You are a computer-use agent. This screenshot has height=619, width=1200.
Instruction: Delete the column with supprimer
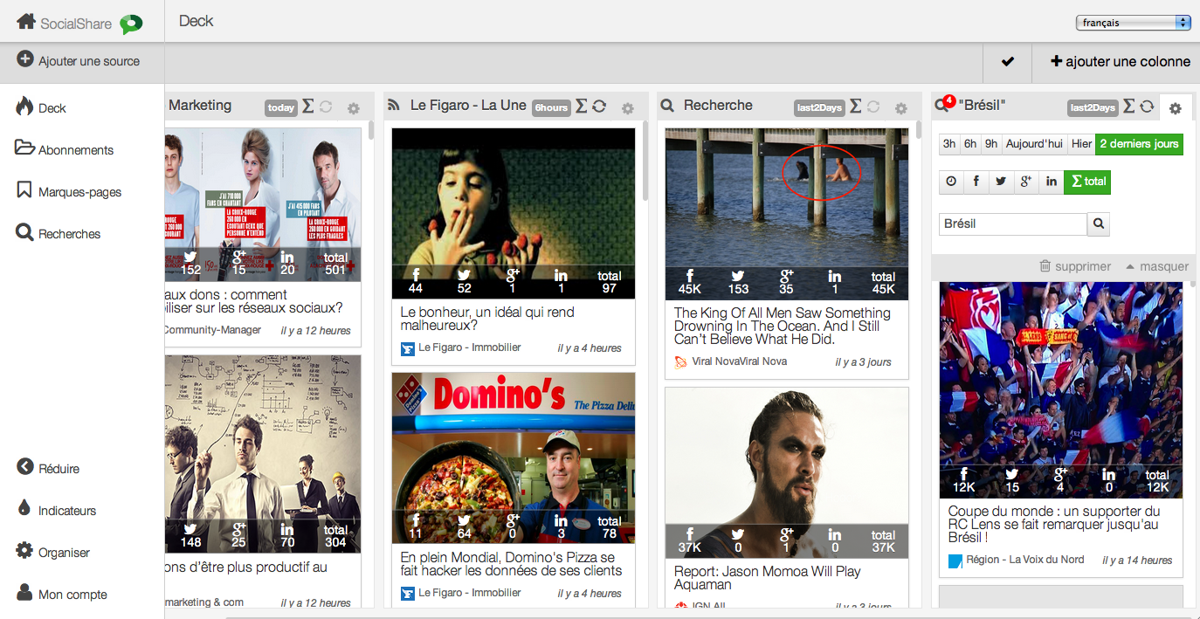tap(1075, 266)
